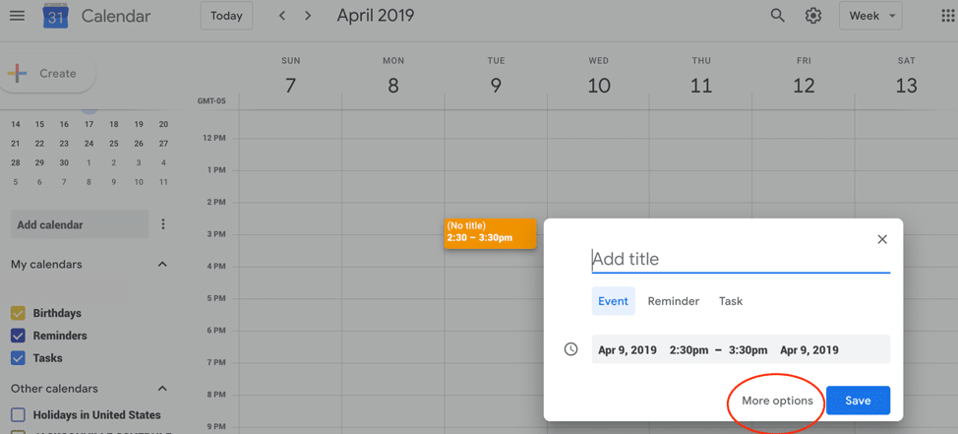Viewport: 958px width, 434px height.
Task: Click More options in the popup
Action: click(777, 401)
